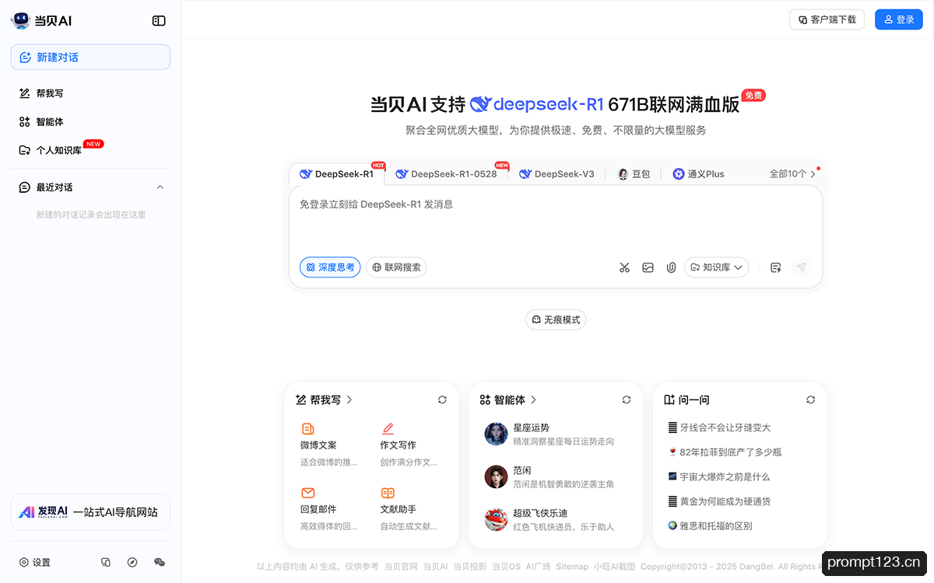The width and height of the screenshot is (934, 583).
Task: Toggle 联网搜索 web search
Action: click(x=396, y=267)
